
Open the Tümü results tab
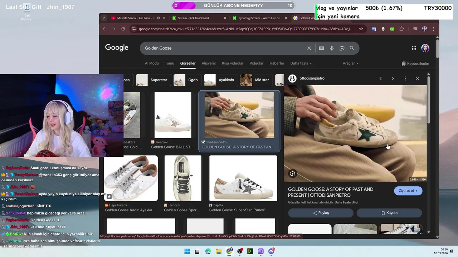point(170,63)
